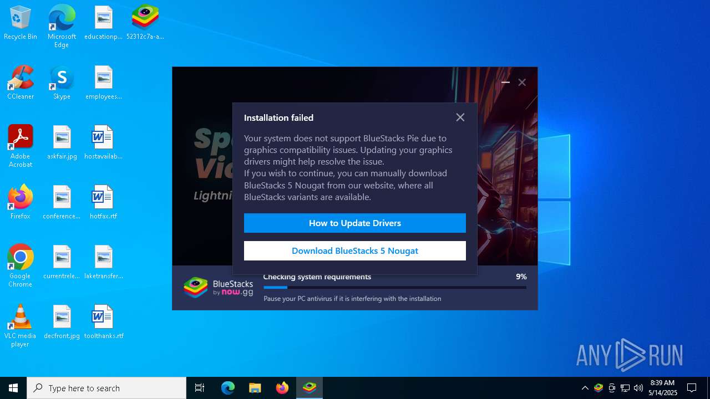The image size is (710, 399).
Task: Launch Edge from the taskbar
Action: pos(228,388)
